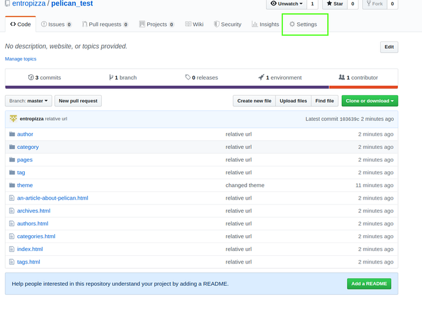Image resolution: width=422 pixels, height=310 pixels.
Task: Click the contributor people icon
Action: (x=342, y=77)
